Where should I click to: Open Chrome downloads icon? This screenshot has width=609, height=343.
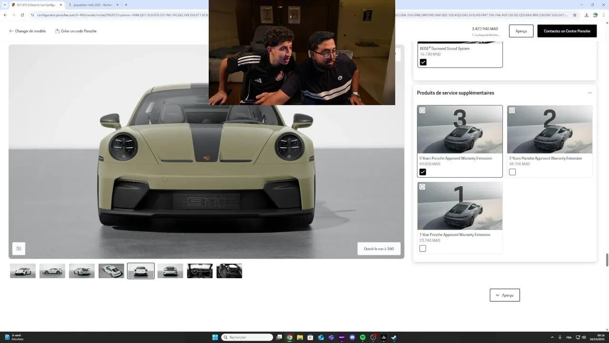click(587, 15)
